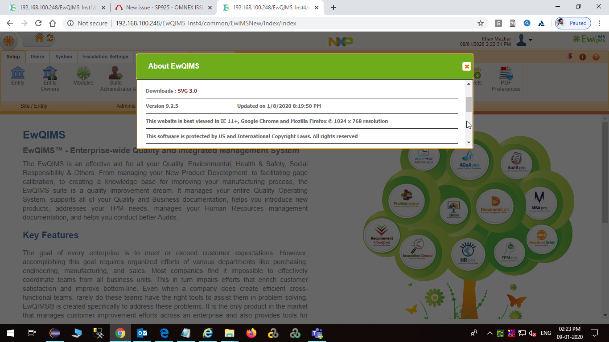Click the refresh icon beside home
Viewport: 609px width, 342px height.
(x=50, y=38)
